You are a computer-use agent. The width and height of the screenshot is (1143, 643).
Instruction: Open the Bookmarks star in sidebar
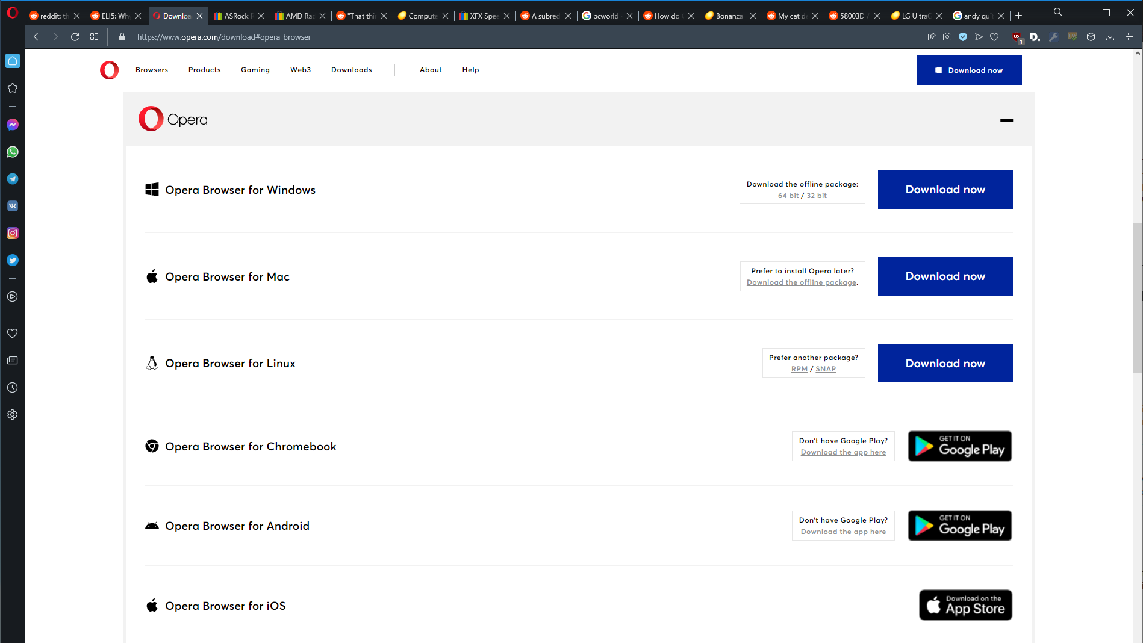13,88
